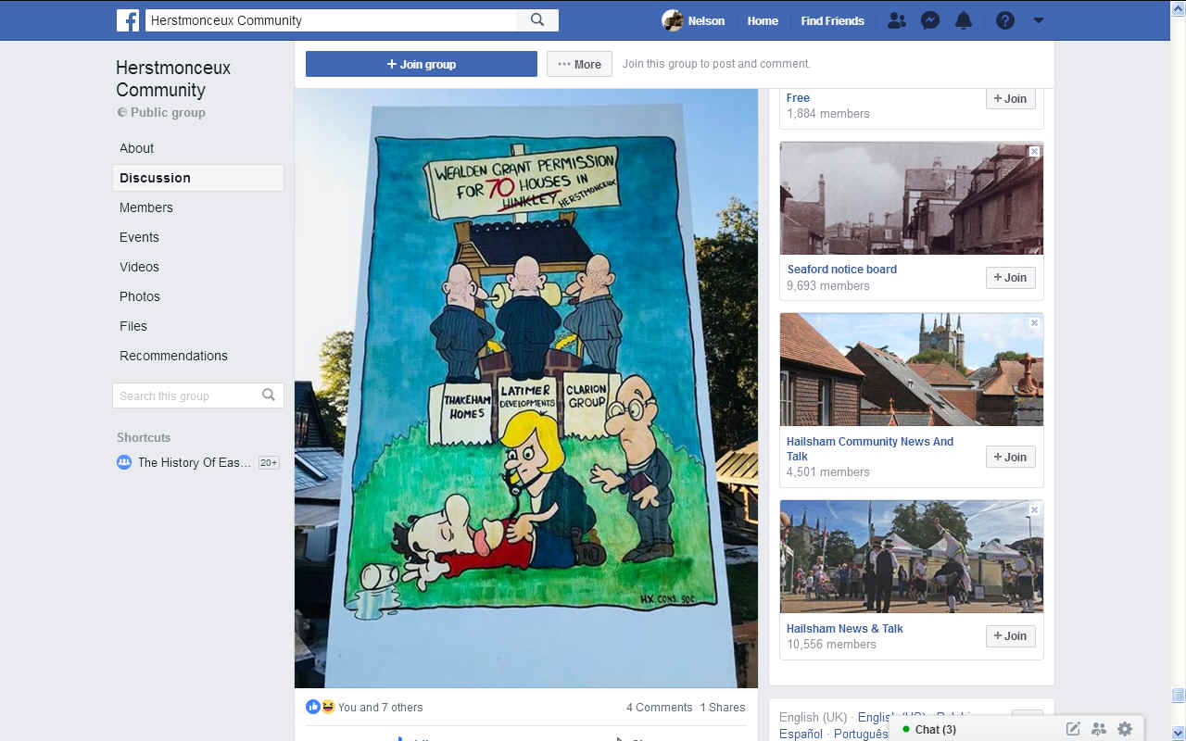Click new message compose icon in chat bar
This screenshot has width=1186, height=741.
coord(1073,729)
